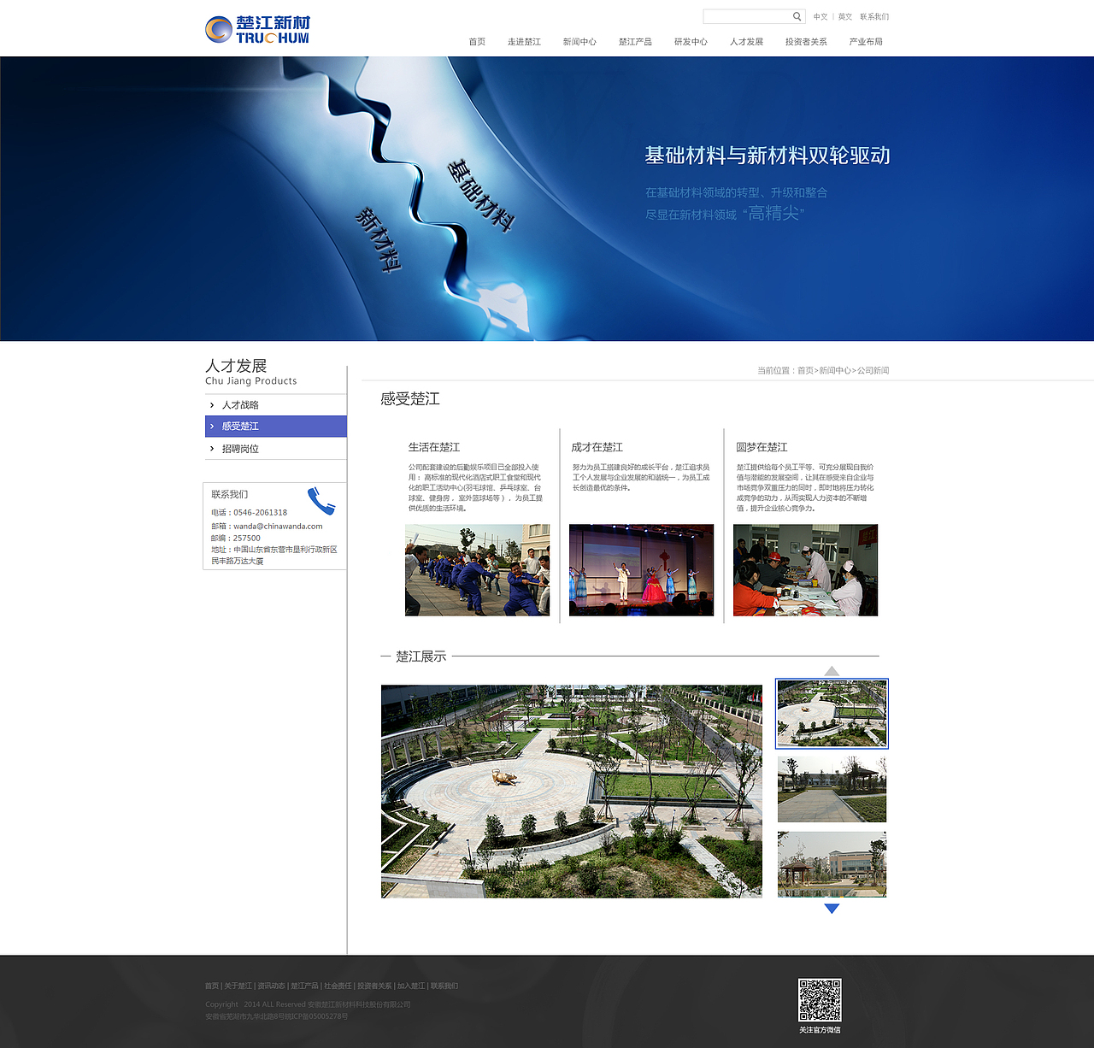This screenshot has width=1094, height=1048.
Task: Click chevron next to 人才战略
Action: [x=212, y=404]
